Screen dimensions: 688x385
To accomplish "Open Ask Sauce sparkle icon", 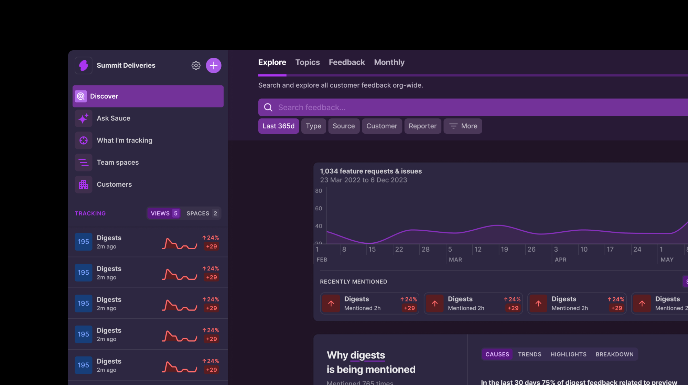I will (x=84, y=118).
